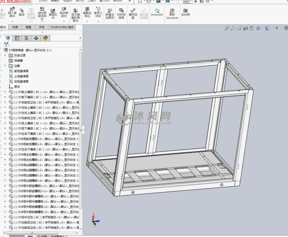Click the 拍快照 snapshot camera tool
The height and width of the screenshot is (237, 288).
coord(185,12)
